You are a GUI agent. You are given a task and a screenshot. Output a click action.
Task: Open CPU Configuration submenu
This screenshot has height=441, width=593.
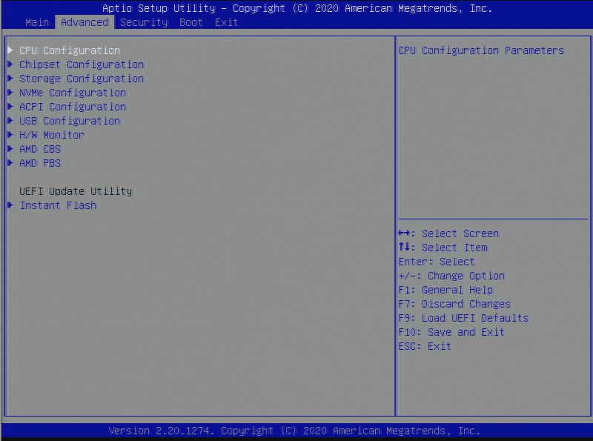click(x=70, y=50)
